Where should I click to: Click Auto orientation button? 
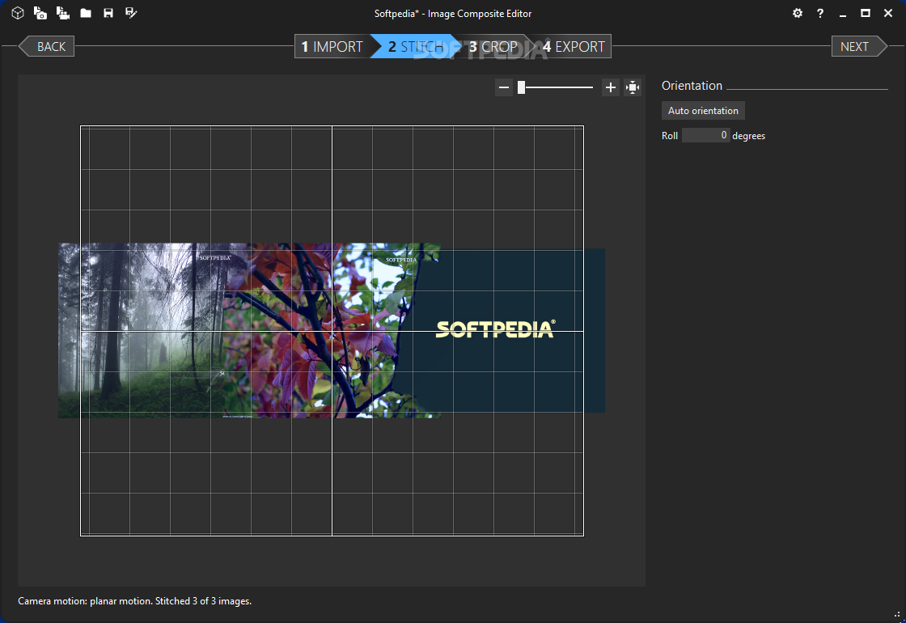(703, 110)
